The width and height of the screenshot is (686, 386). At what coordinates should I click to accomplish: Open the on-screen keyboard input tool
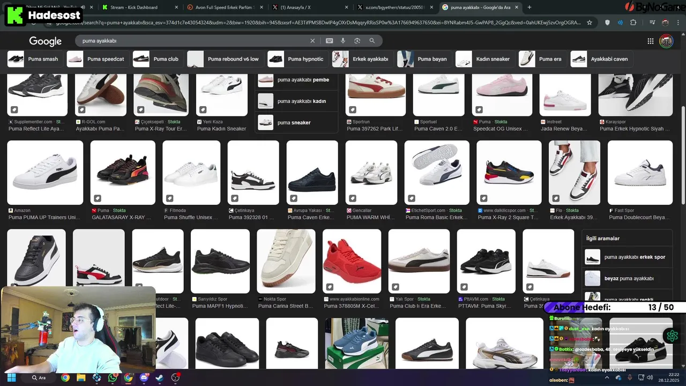tap(329, 41)
